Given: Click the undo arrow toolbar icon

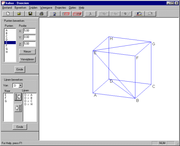Looking at the screenshot, I should click(x=139, y=14).
